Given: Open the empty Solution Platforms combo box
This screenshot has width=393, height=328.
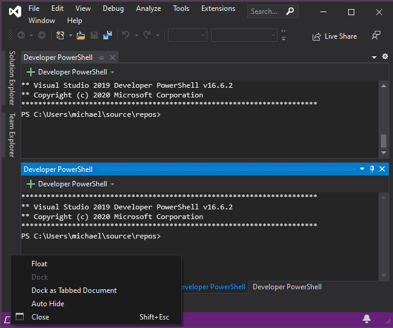Looking at the screenshot, I should coord(244,35).
